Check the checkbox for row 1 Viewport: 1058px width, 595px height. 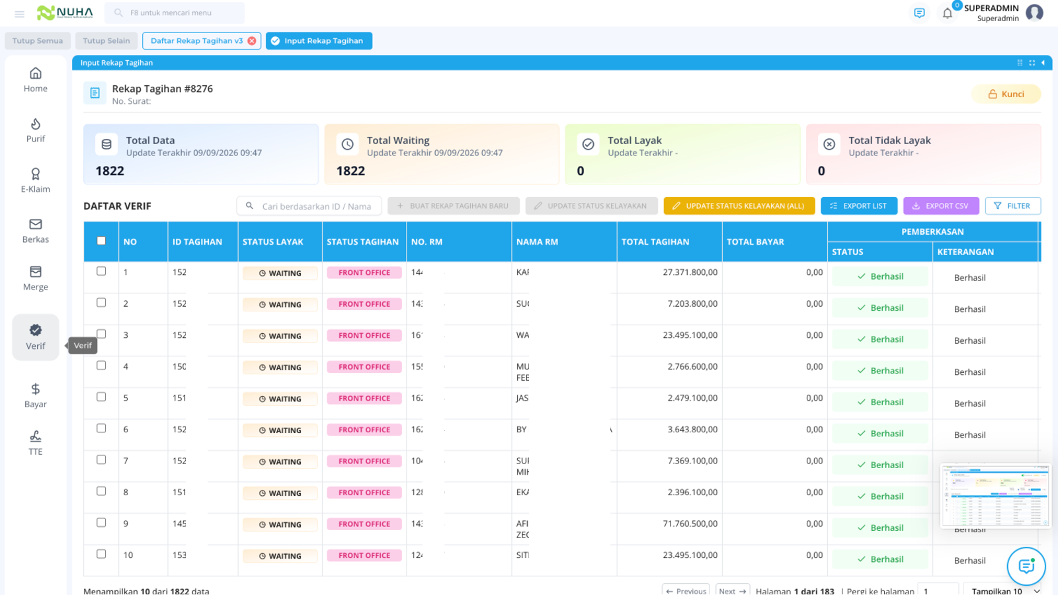101,271
